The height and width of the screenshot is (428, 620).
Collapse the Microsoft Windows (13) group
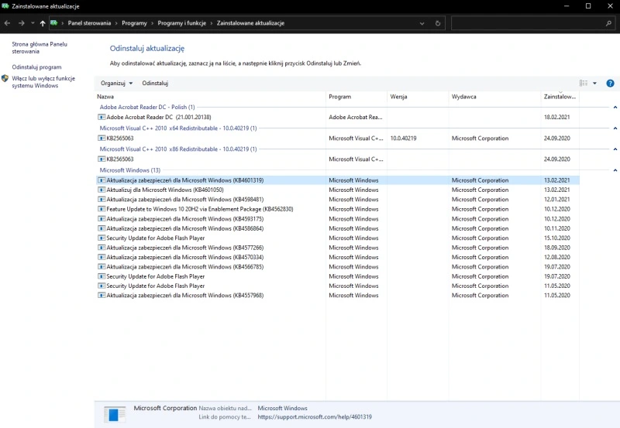(x=615, y=169)
